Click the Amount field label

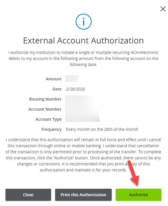click(54, 79)
